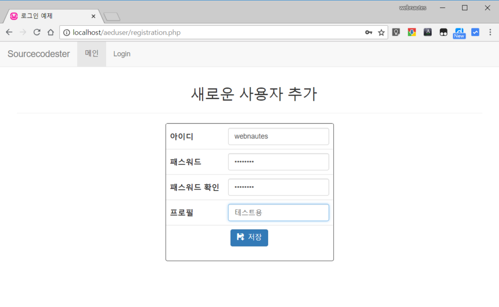The width and height of the screenshot is (499, 307).
Task: Open a new browser tab
Action: [x=112, y=17]
